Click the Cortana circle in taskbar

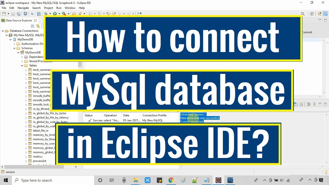pyautogui.click(x=100, y=180)
